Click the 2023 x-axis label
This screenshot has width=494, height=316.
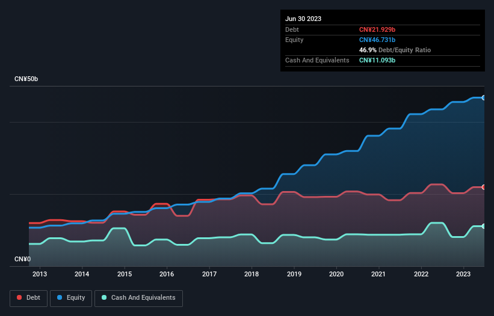(463, 274)
